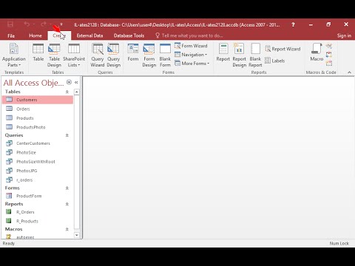355x266 pixels.
Task: Click the Tell me search box
Action: coord(189,35)
